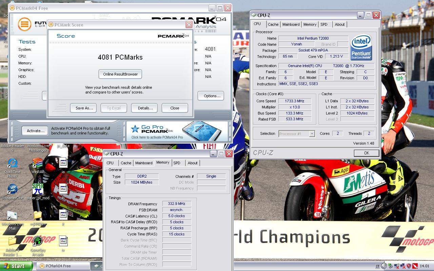Screen dimensions: 434x271
Task: Click 'Click here to activate PCMark04 Pro' link
Action: pos(157,137)
